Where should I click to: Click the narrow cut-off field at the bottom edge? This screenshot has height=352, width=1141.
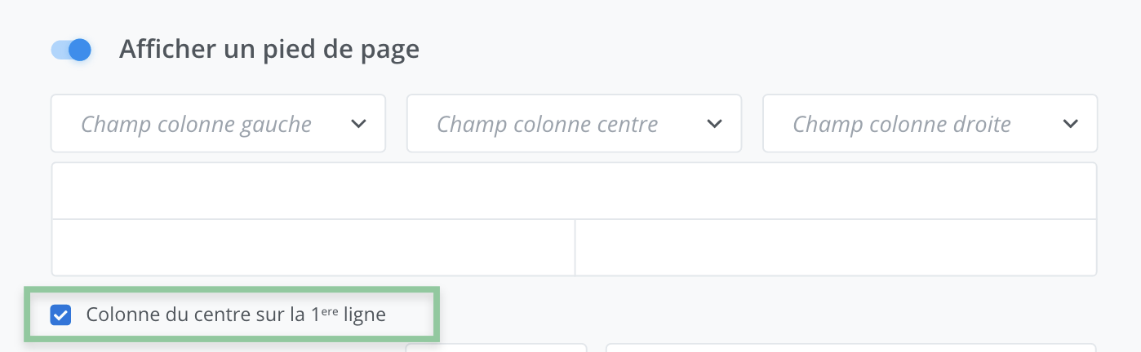[496, 348]
